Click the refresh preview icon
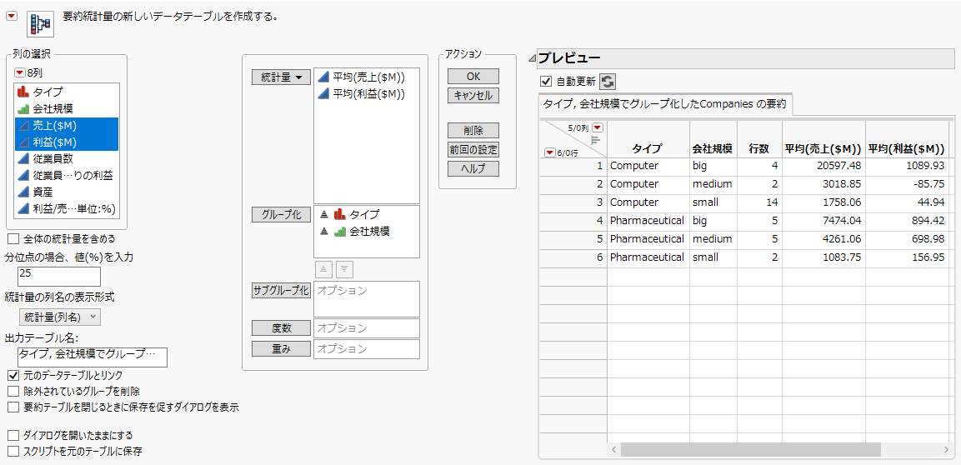Screen dimensions: 961x465 point(608,82)
